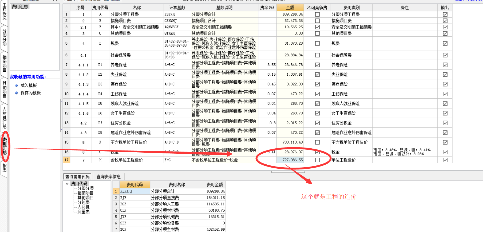483x232 pixels.
Task: Collapse the 费用代码 tree node
Action: (x=67, y=184)
